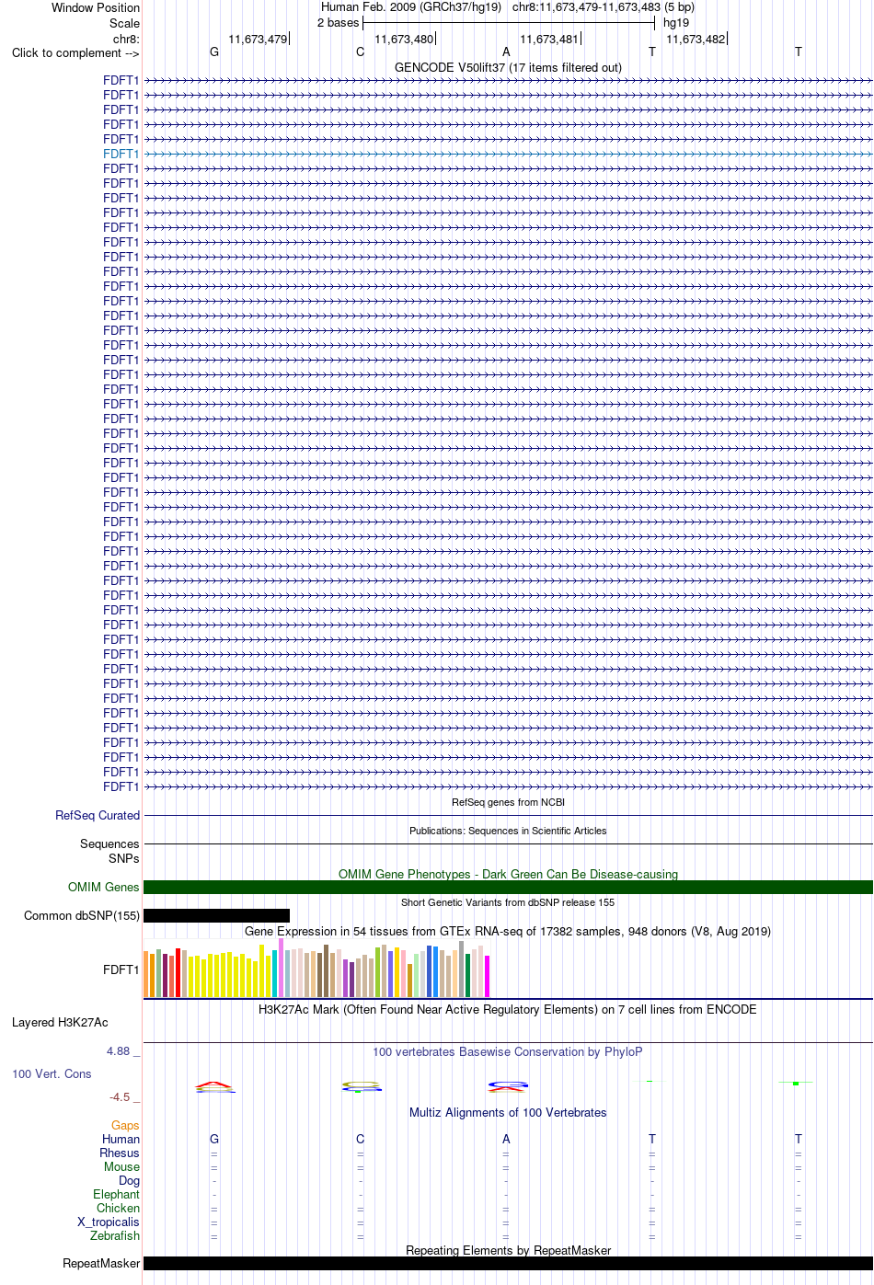Open '100 vertebrates Basewise Conservation by PhyloP' title
This screenshot has width=874, height=1285.
(x=508, y=1051)
